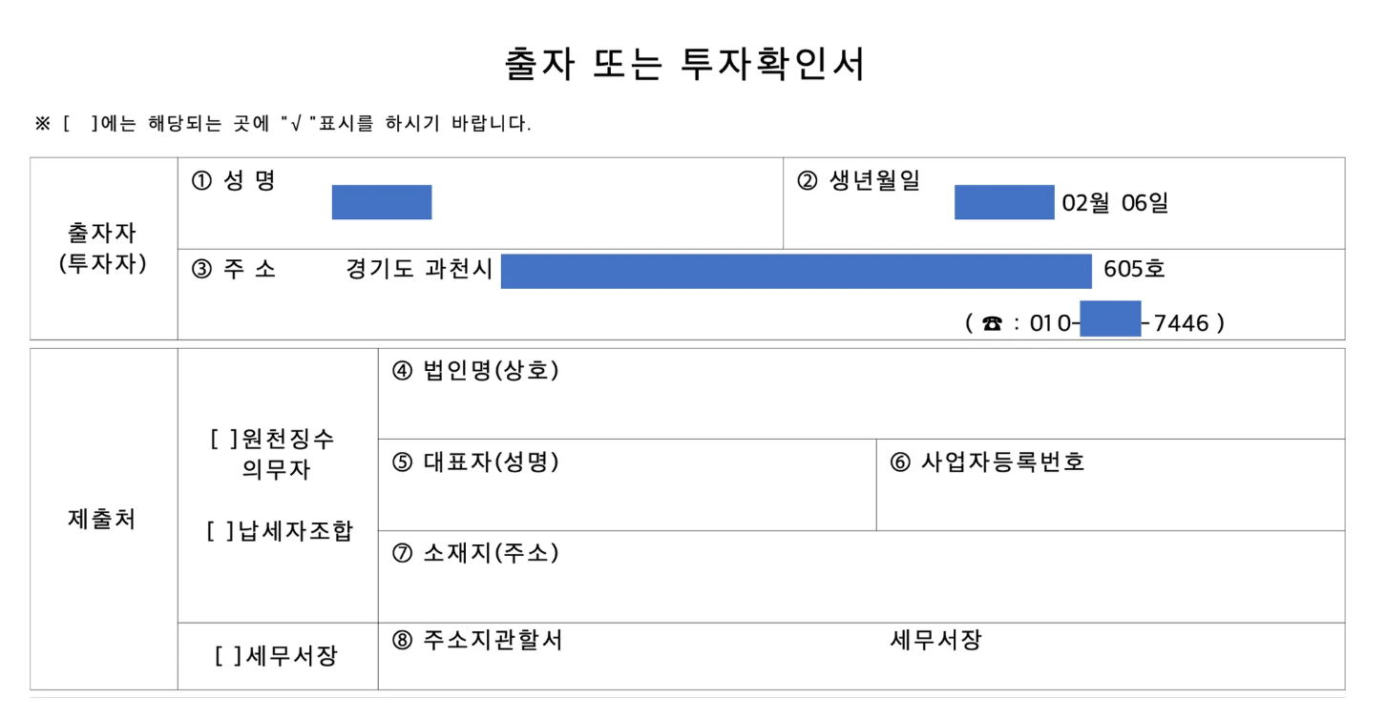Click the 사업자등록번호 field
The width and height of the screenshot is (1386, 718).
click(1110, 485)
